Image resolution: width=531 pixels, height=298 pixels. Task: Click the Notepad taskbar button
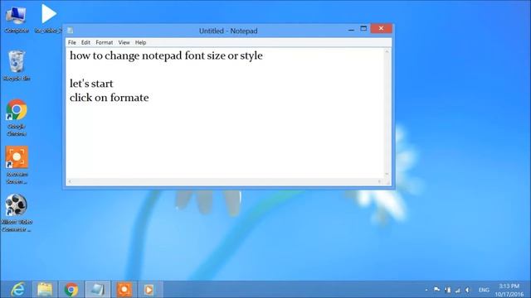[98, 290]
